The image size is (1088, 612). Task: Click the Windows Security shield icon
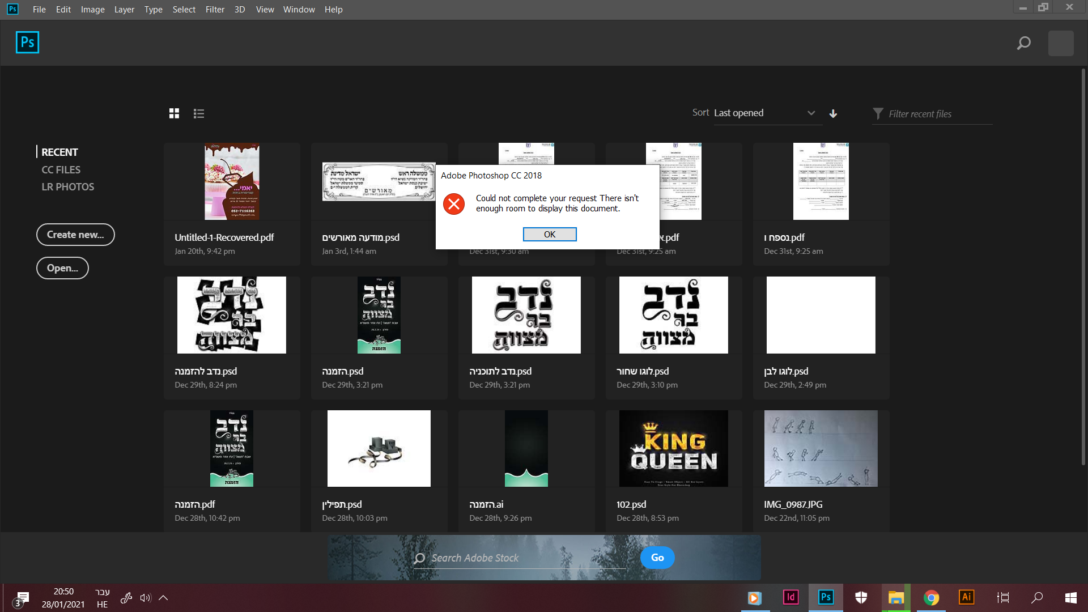point(861,597)
